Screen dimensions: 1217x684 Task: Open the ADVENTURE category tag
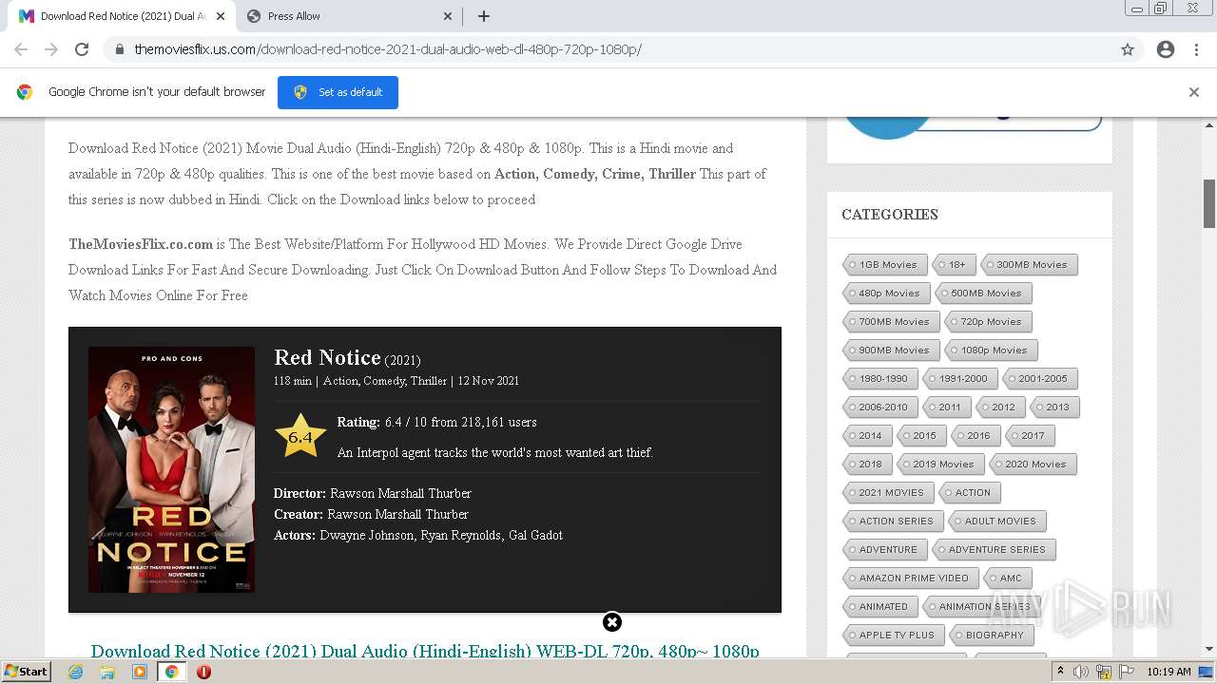(x=883, y=550)
